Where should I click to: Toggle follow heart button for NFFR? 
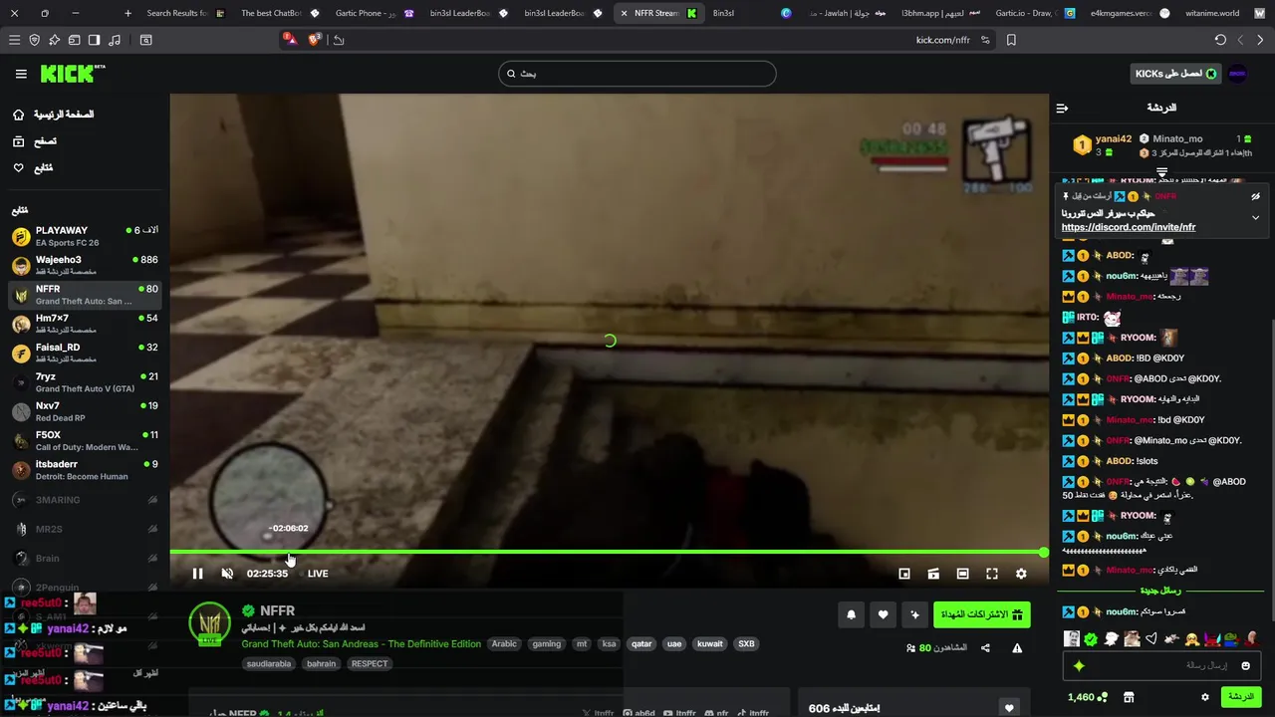point(883,614)
